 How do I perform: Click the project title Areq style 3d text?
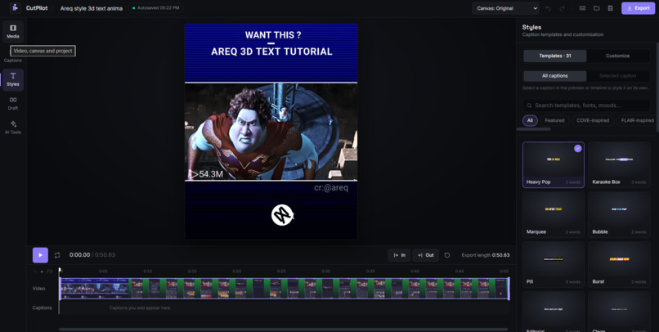92,8
